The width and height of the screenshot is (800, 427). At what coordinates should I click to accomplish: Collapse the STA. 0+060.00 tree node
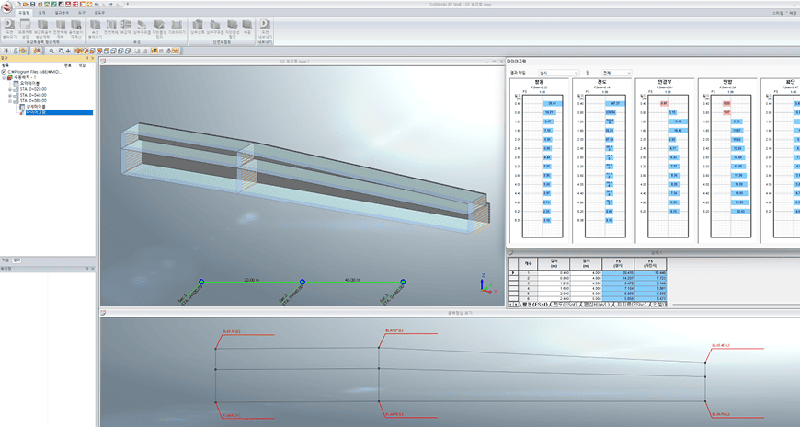(10, 100)
